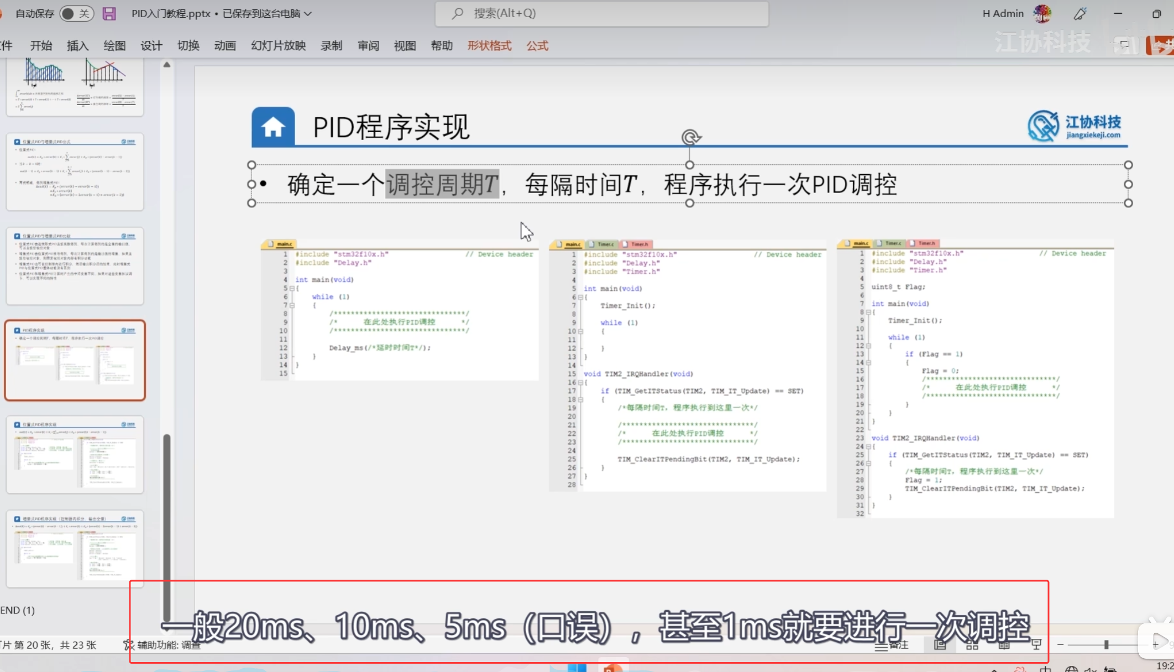Open the 幻灯片放映 (Slide Show) tab
Screen dimensions: 1174x672
click(278, 46)
